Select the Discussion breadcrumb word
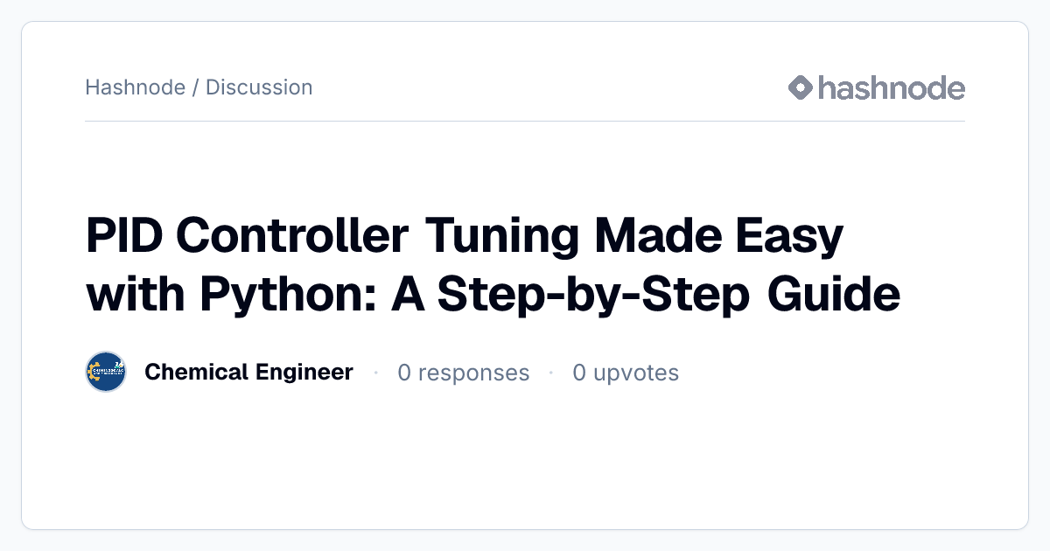The image size is (1050, 551). click(259, 87)
